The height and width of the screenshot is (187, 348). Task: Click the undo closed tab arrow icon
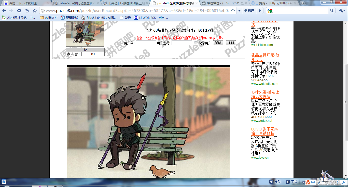pos(27,11)
